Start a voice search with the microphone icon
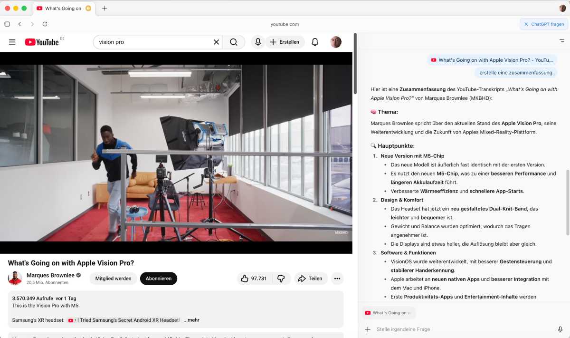Screen dimensions: 570x338 [257, 42]
